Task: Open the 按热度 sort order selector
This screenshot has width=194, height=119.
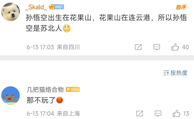Action: [175, 73]
